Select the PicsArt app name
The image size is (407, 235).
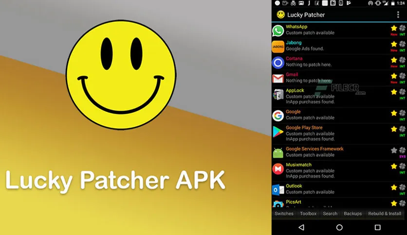coord(293,202)
